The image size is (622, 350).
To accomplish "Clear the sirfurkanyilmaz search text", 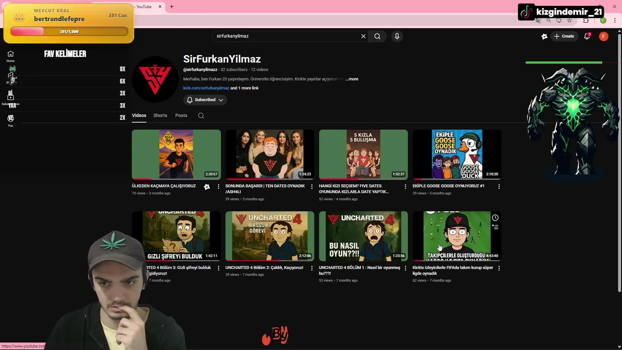I will click(x=363, y=36).
